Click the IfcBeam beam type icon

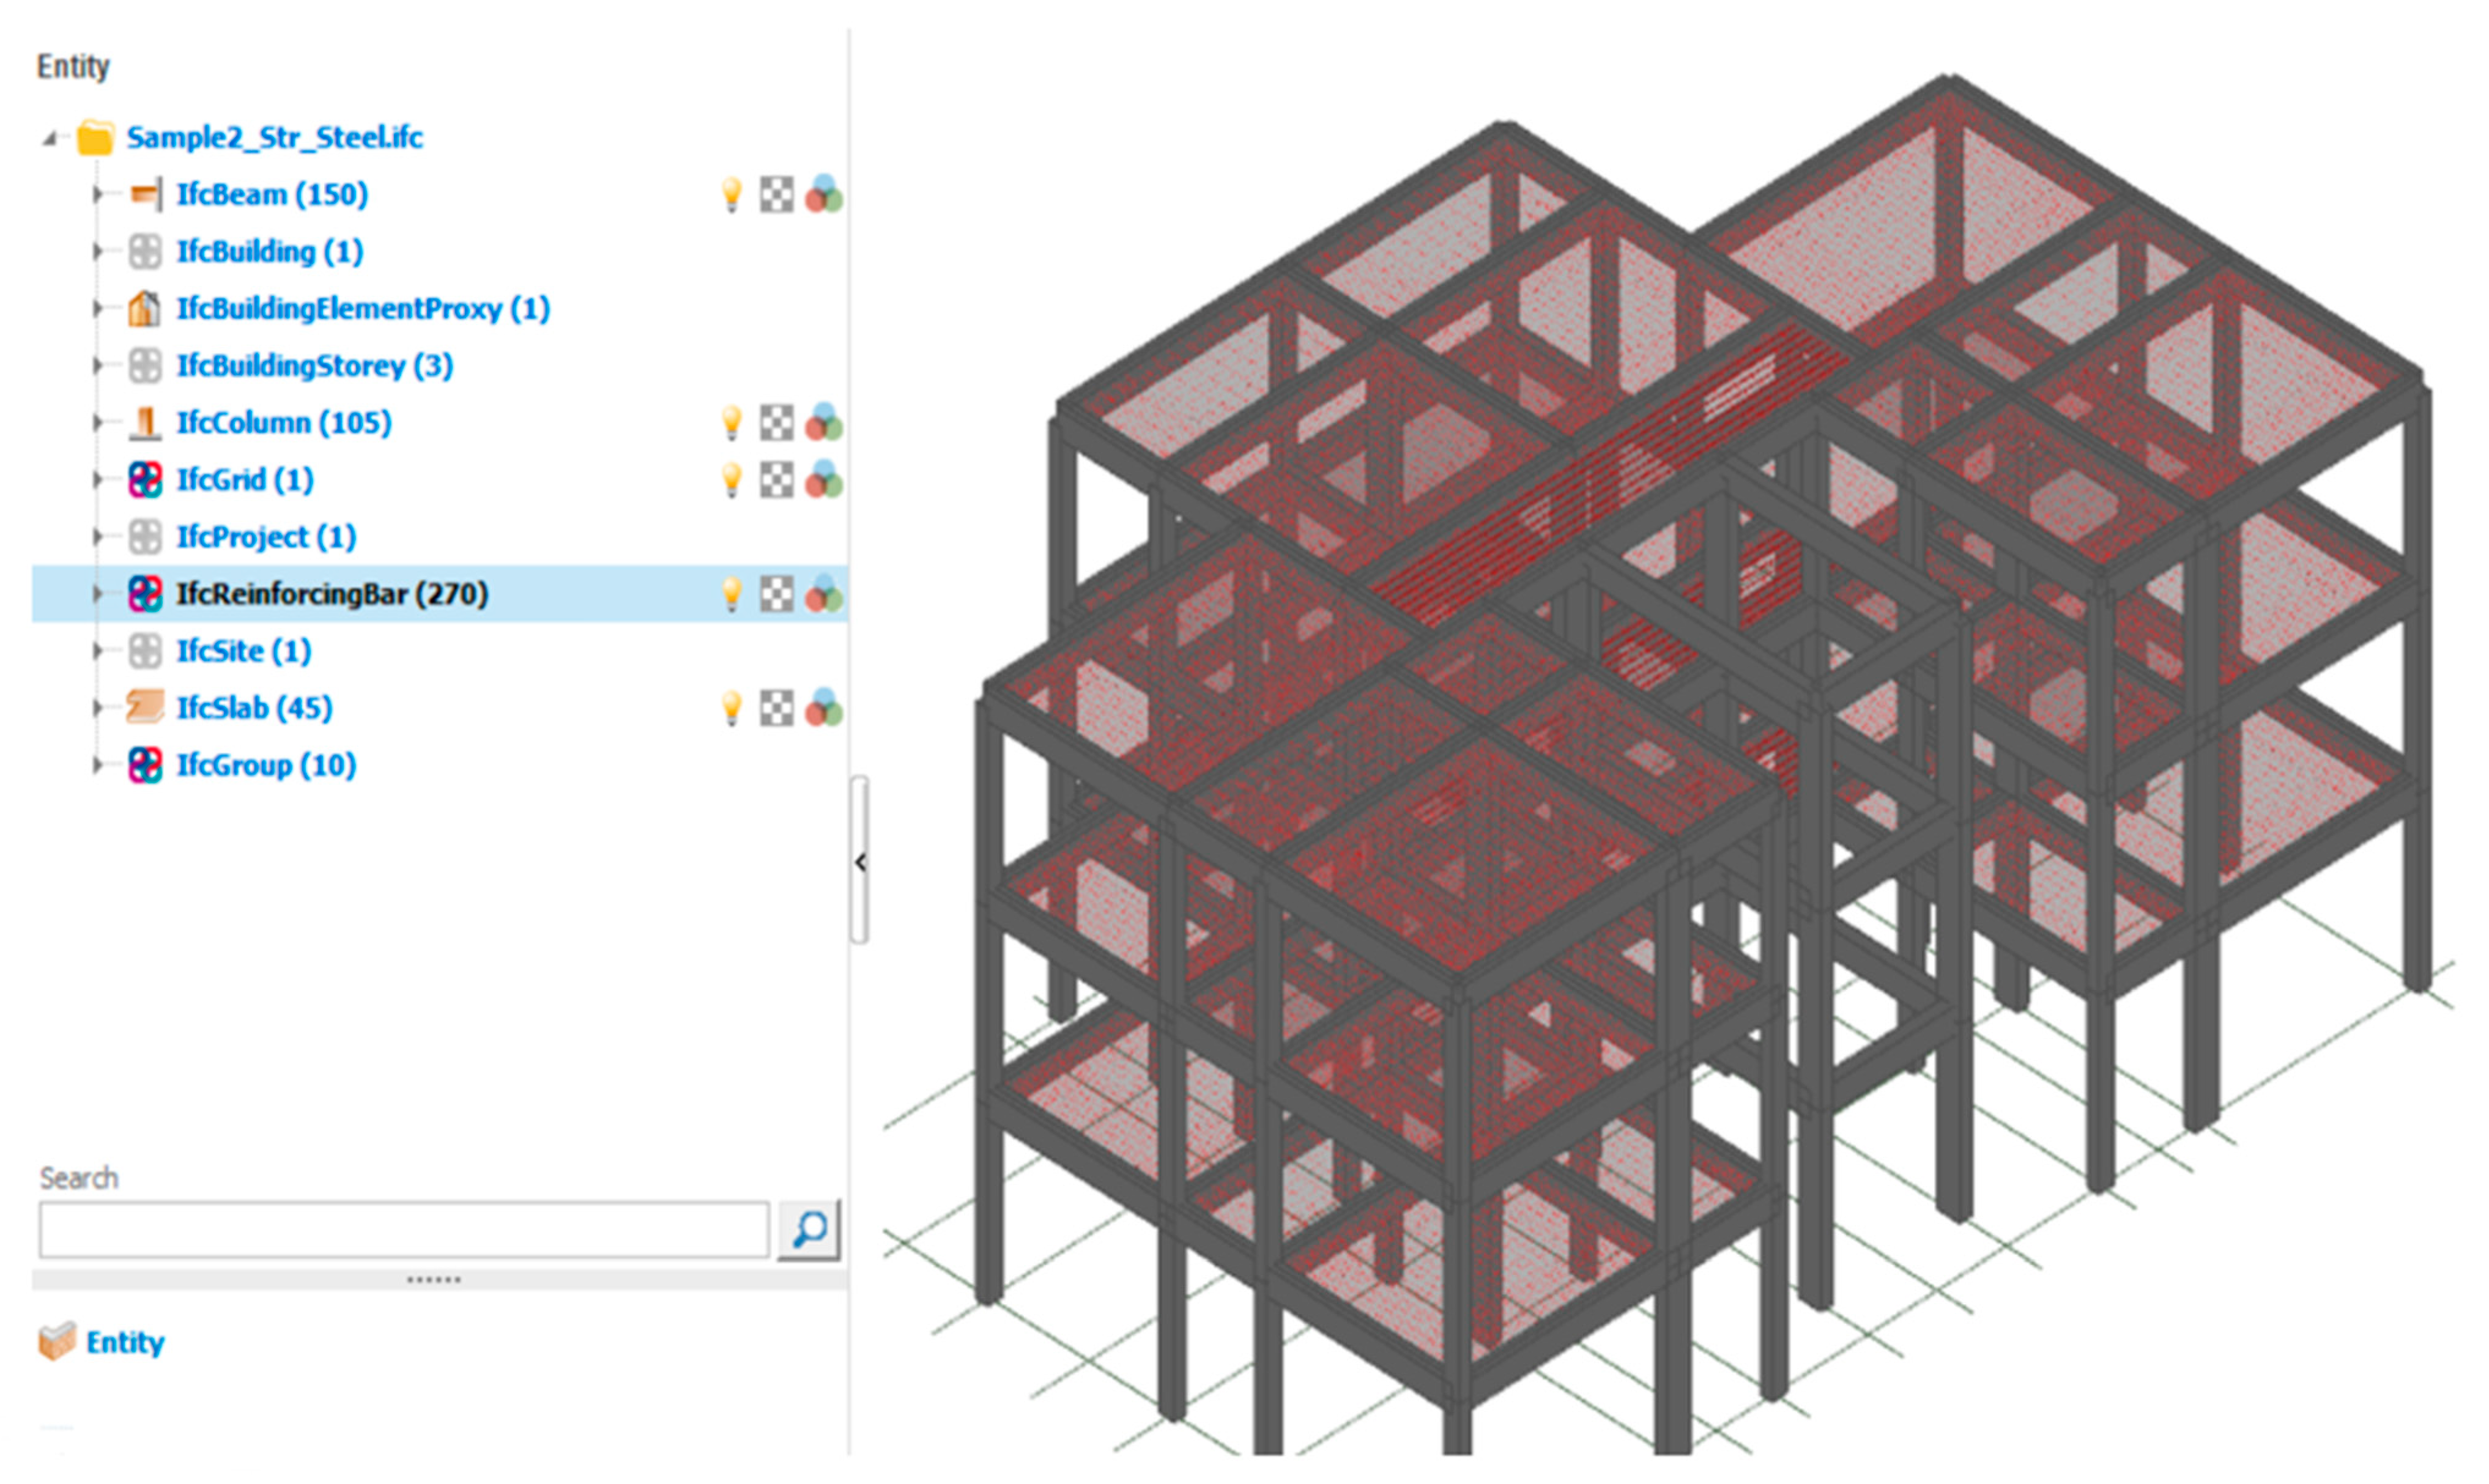[145, 194]
